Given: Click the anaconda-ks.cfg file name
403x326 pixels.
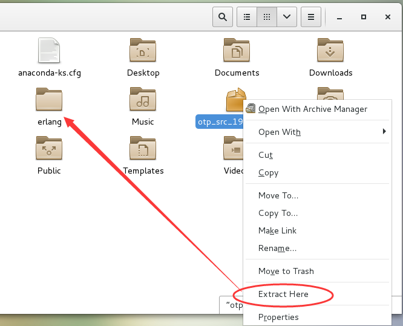Looking at the screenshot, I should pos(50,73).
